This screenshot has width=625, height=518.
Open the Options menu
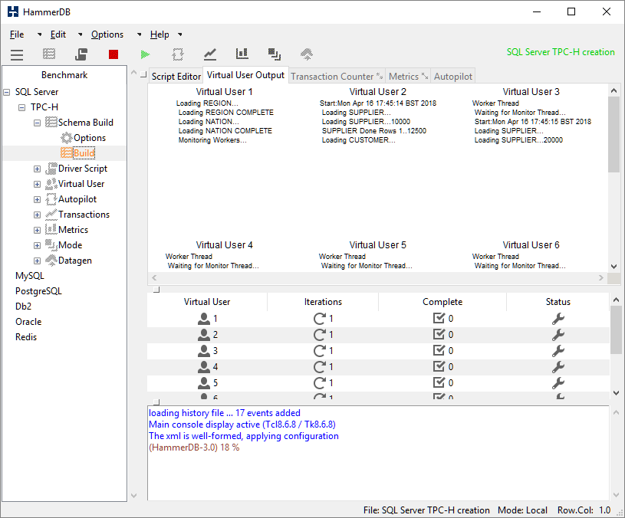tap(107, 34)
